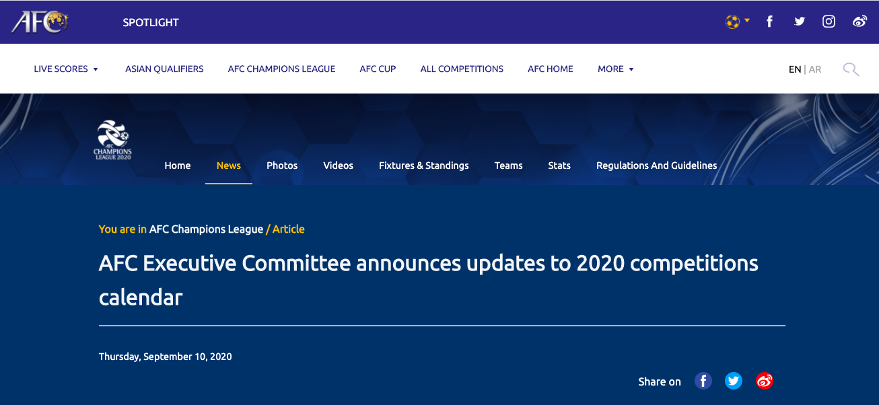
Task: Open the Spotlight section in the top bar
Action: [151, 22]
